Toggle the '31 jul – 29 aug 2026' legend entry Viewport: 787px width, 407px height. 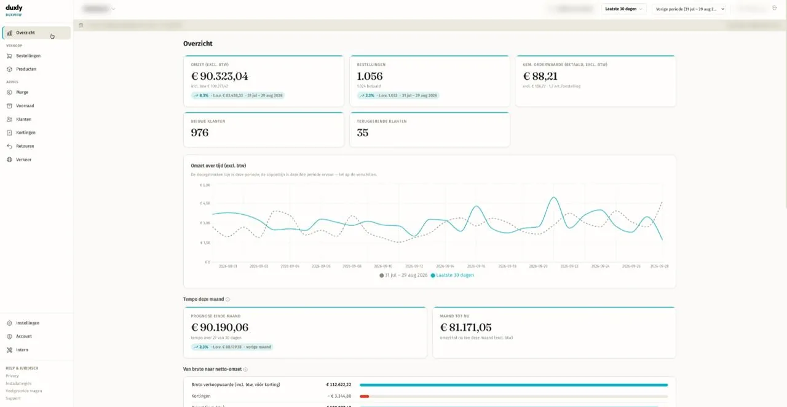point(403,275)
